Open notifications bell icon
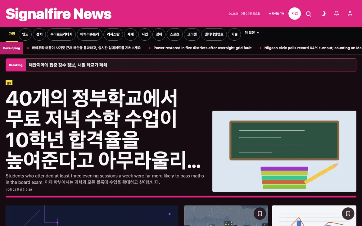Screen dimensions: 362x226 (337, 14)
